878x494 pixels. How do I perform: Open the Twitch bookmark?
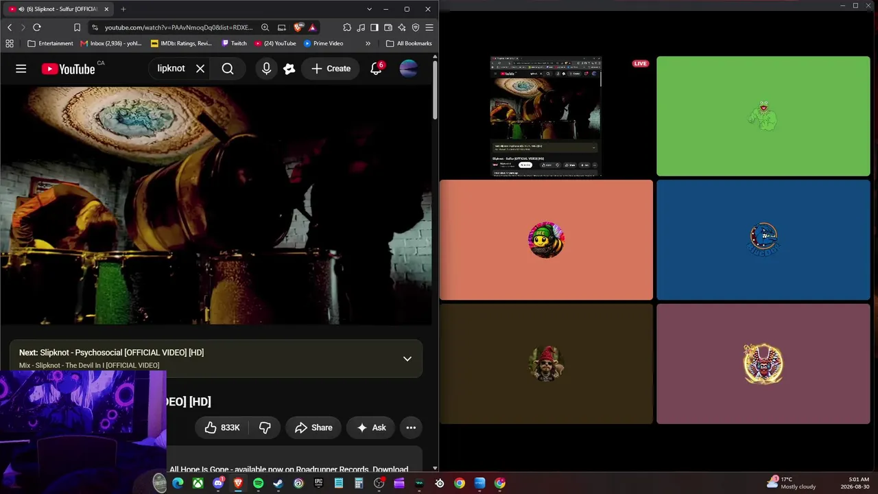234,43
